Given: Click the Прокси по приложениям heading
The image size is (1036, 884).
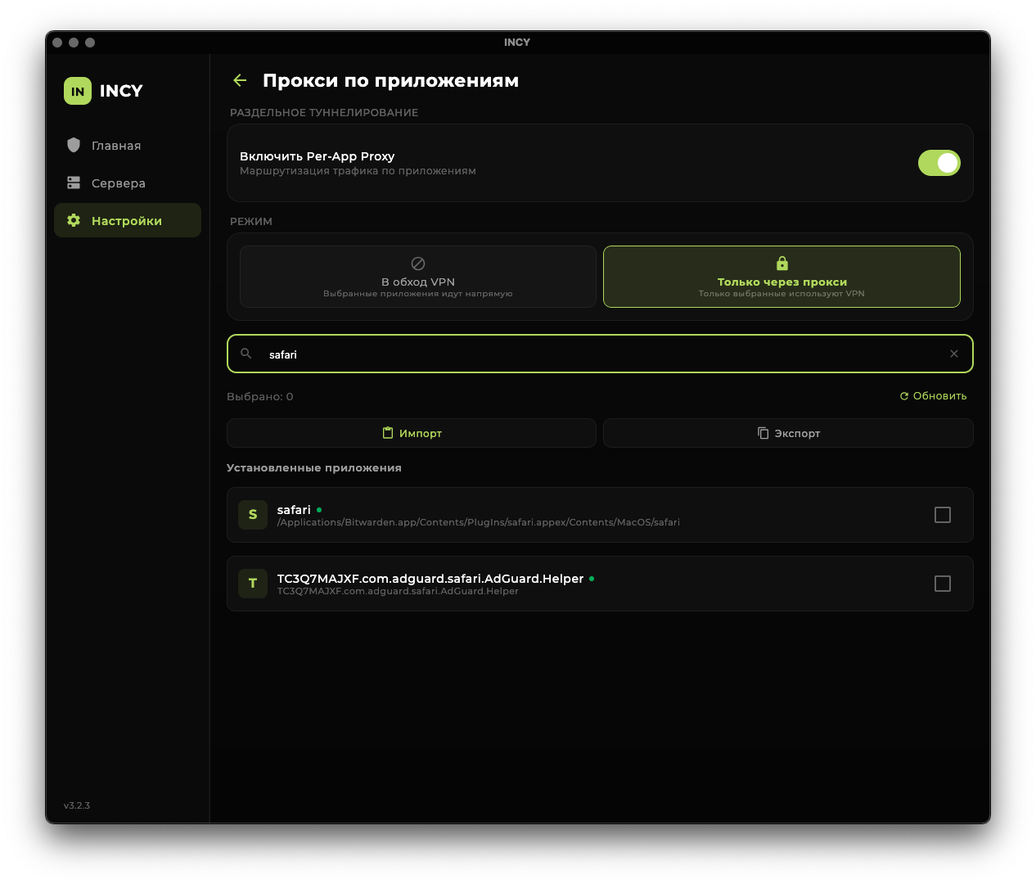Looking at the screenshot, I should point(391,80).
